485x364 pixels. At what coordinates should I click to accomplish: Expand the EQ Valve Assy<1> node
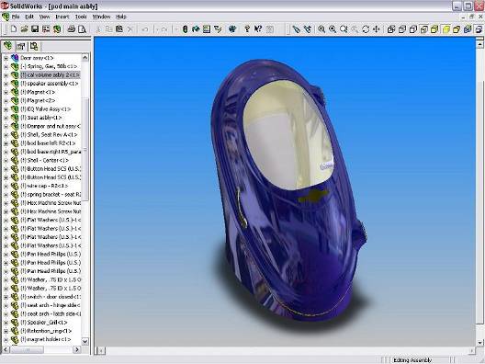click(6, 109)
